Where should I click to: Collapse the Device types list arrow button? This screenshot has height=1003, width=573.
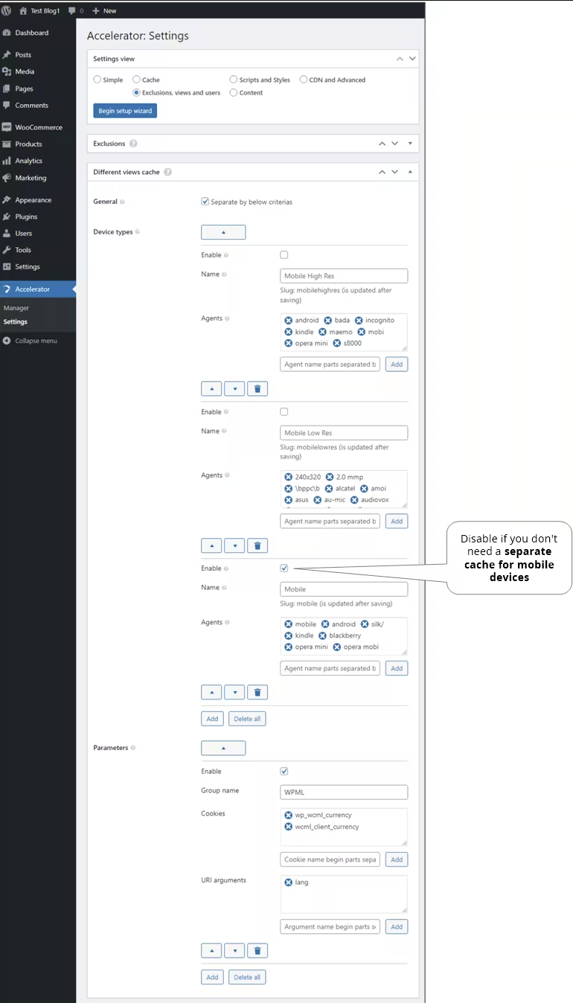(223, 232)
